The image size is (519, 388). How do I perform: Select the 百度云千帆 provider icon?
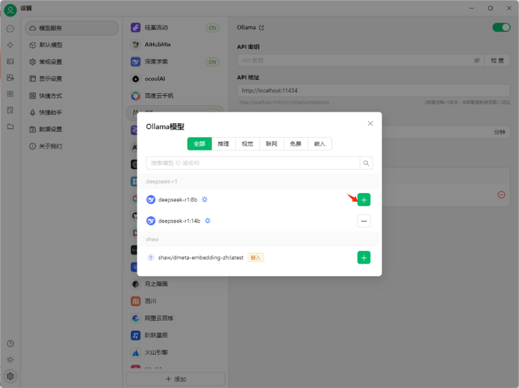(x=135, y=96)
